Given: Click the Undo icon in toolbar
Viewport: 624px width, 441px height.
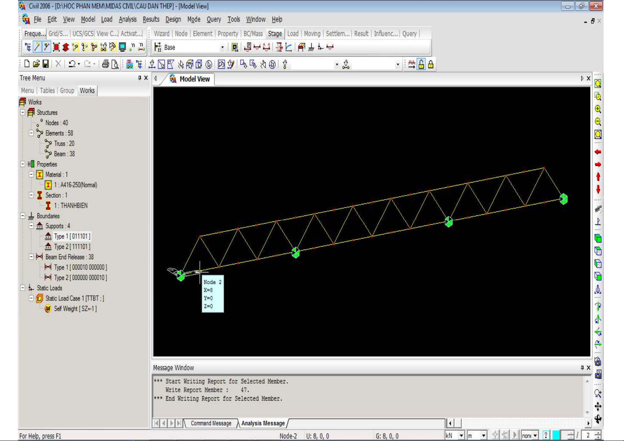Looking at the screenshot, I should 72,64.
